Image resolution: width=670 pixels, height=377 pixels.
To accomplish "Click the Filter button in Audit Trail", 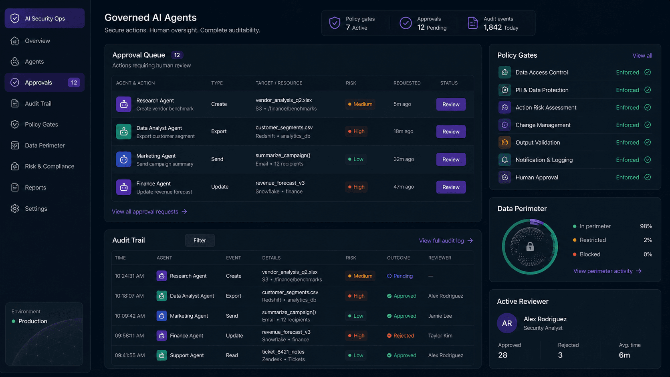I will point(200,240).
